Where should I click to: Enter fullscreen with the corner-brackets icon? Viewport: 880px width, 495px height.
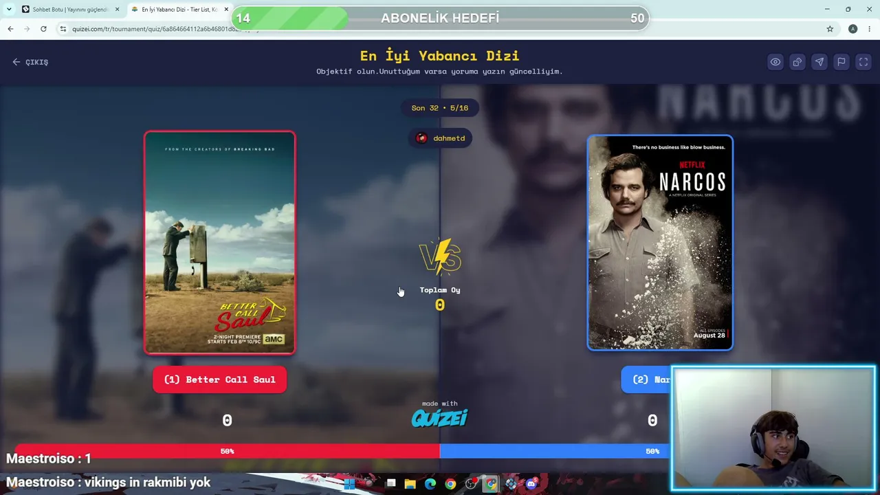[863, 62]
